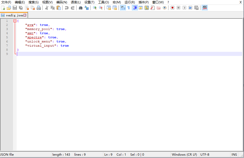Select the config.json document tab

14,15
